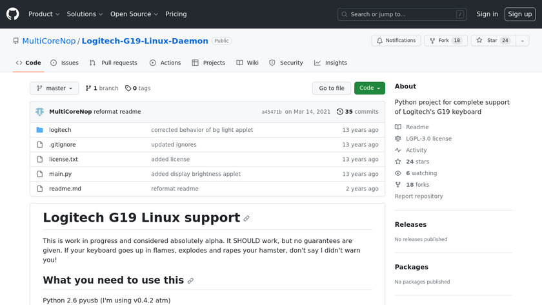Image resolution: width=542 pixels, height=305 pixels.
Task: Click the MultiCoreNop avatar thumbnail
Action: click(39, 112)
